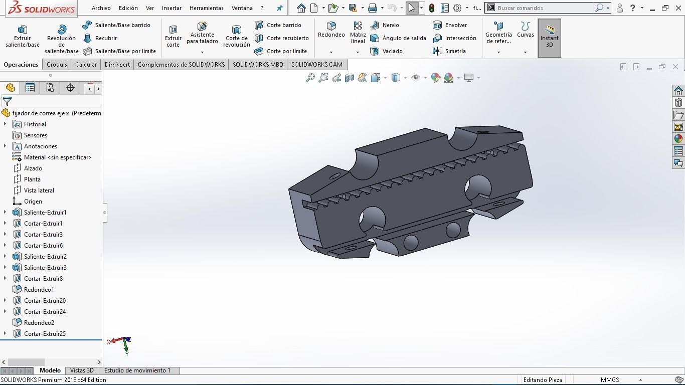Open the Redondeo dropdown arrow
The height and width of the screenshot is (385, 685).
pos(331,52)
